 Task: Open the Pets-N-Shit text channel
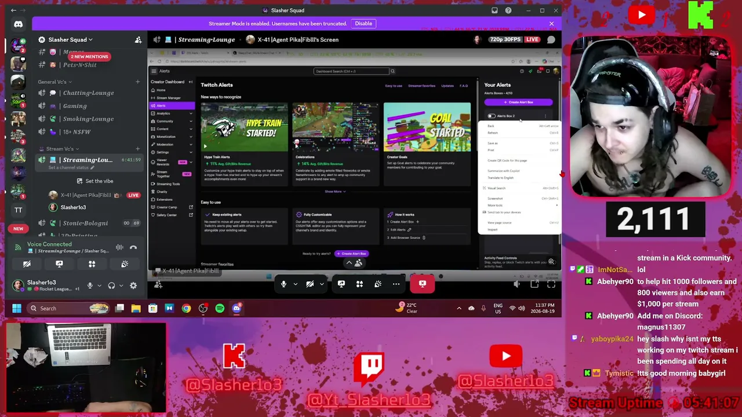79,65
